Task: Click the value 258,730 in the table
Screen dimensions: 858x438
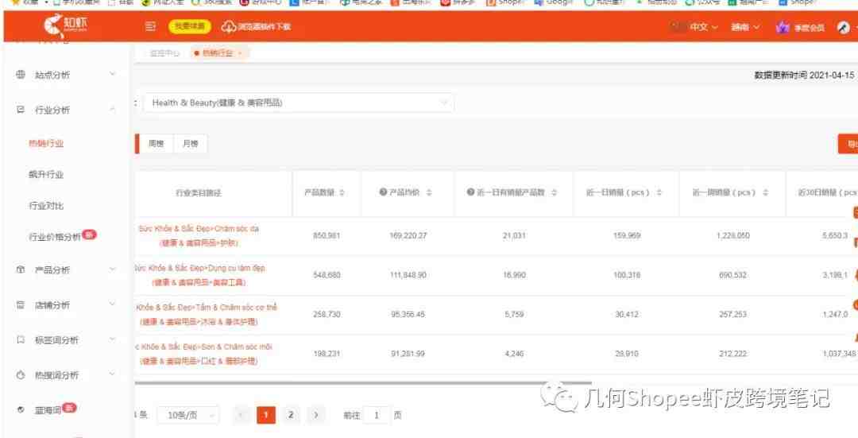Action: (x=327, y=314)
